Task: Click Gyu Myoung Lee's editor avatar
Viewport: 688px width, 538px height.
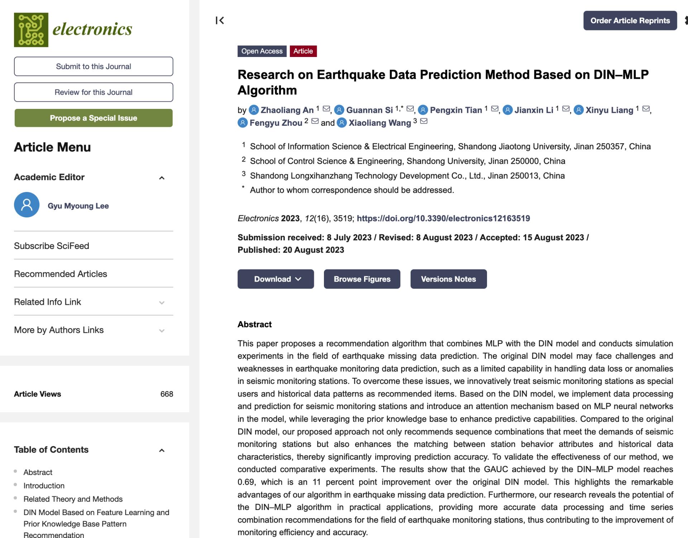Action: [x=27, y=205]
